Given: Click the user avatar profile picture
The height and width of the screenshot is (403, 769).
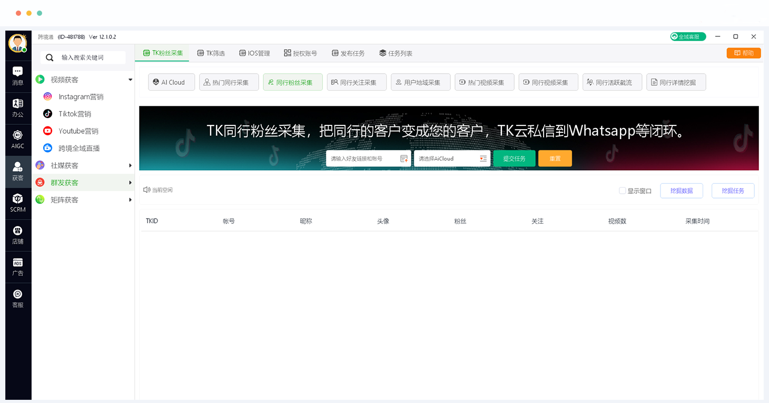Looking at the screenshot, I should (x=17, y=43).
